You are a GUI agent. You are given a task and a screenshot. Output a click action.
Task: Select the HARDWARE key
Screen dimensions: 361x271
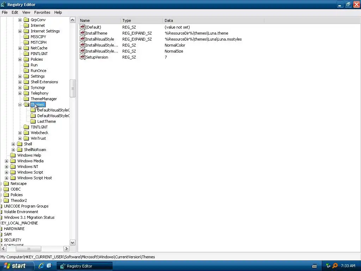pos(14,229)
